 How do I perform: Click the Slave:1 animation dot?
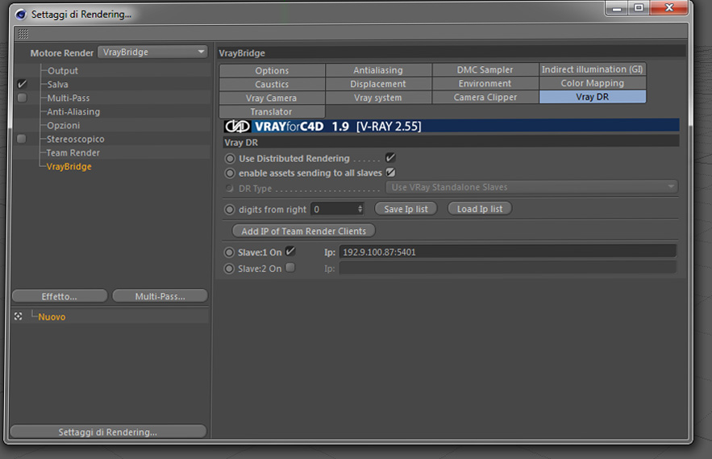coord(229,252)
